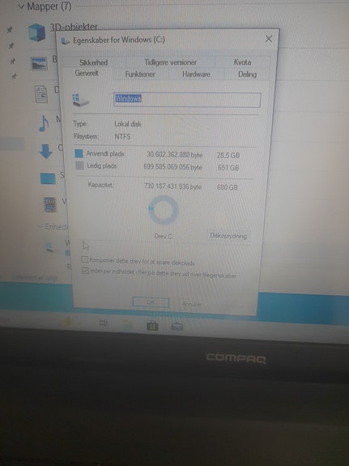This screenshot has height=466, width=349.
Task: Enable Komprimer dette drev checkbox
Action: (85, 260)
